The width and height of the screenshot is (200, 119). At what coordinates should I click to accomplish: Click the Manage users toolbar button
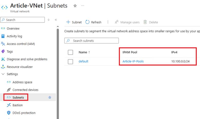(127, 22)
